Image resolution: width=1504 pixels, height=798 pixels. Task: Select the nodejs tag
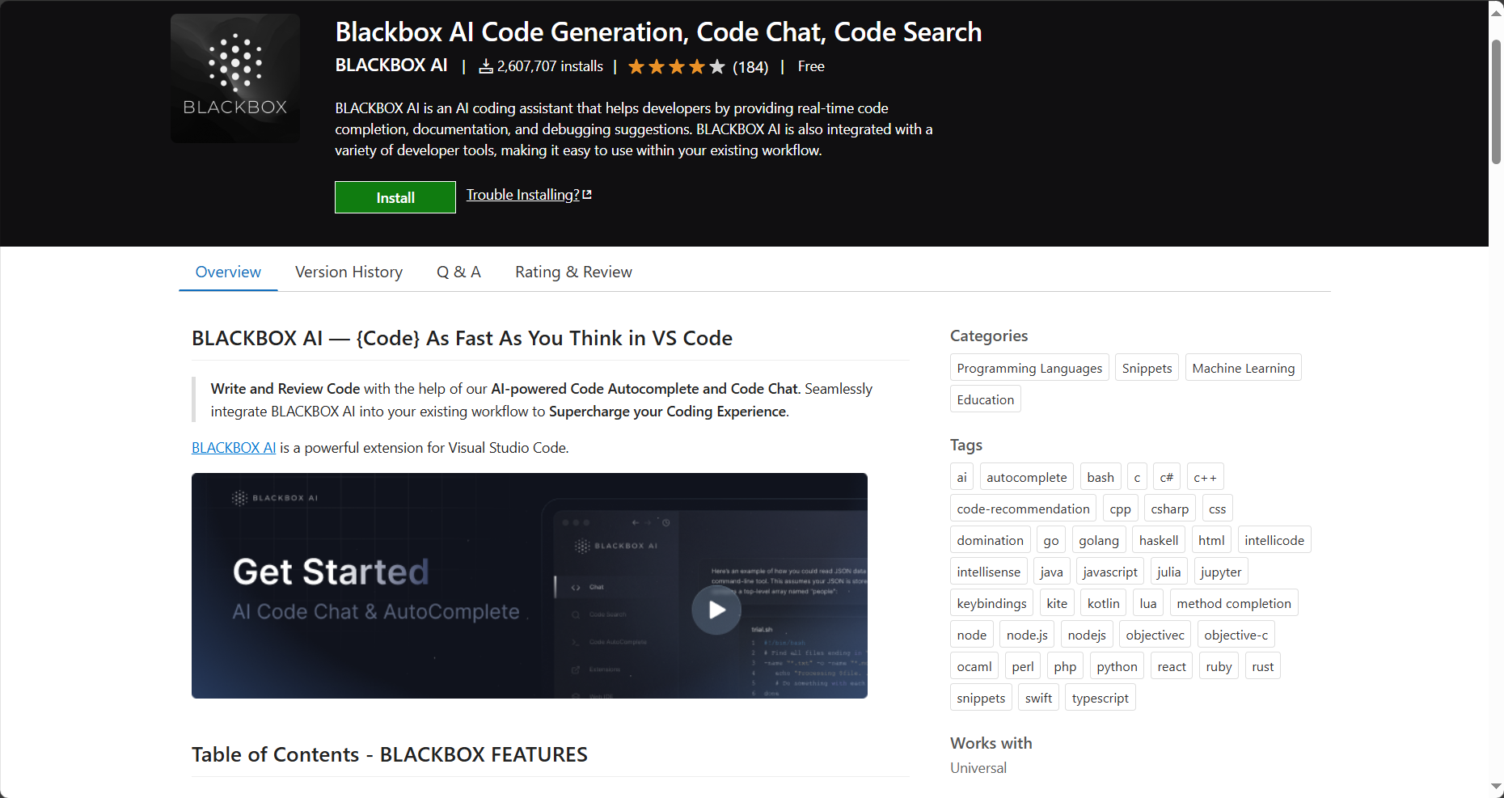(1087, 635)
